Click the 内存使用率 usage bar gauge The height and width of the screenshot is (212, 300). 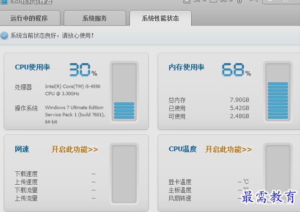pyautogui.click(x=278, y=92)
